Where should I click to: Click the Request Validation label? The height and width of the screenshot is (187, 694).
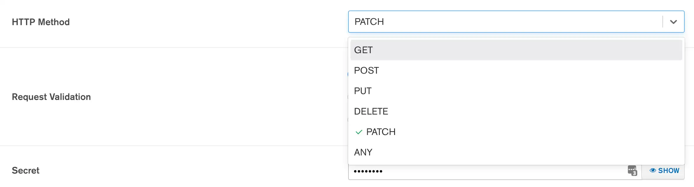click(51, 97)
